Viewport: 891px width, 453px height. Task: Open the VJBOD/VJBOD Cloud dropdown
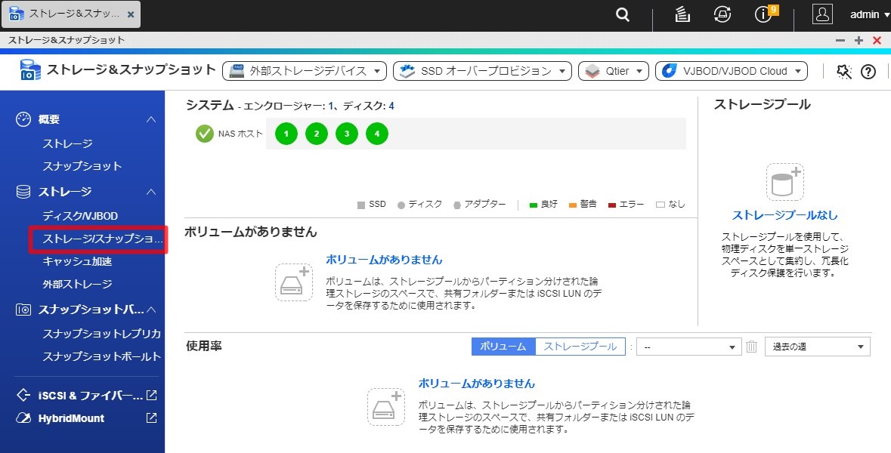pos(732,71)
